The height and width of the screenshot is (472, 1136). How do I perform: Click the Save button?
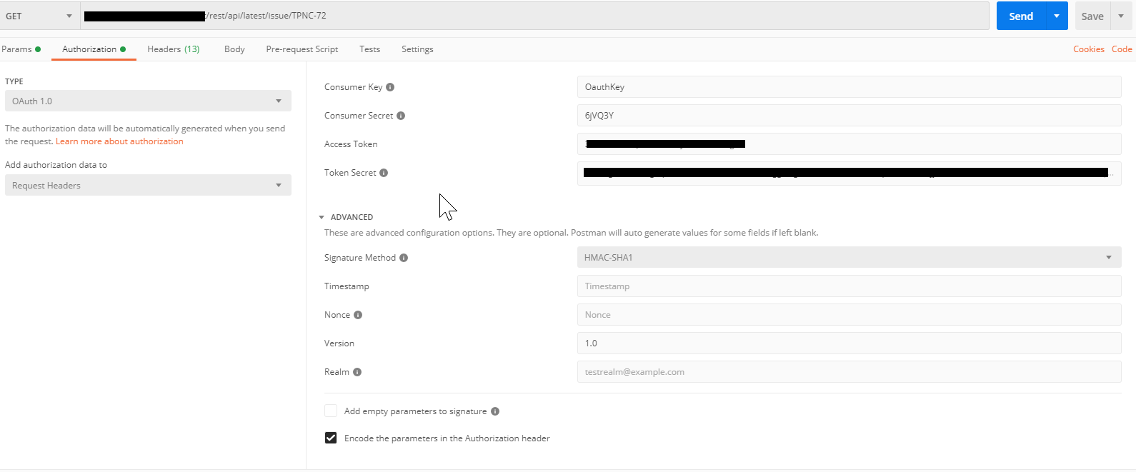pyautogui.click(x=1092, y=16)
